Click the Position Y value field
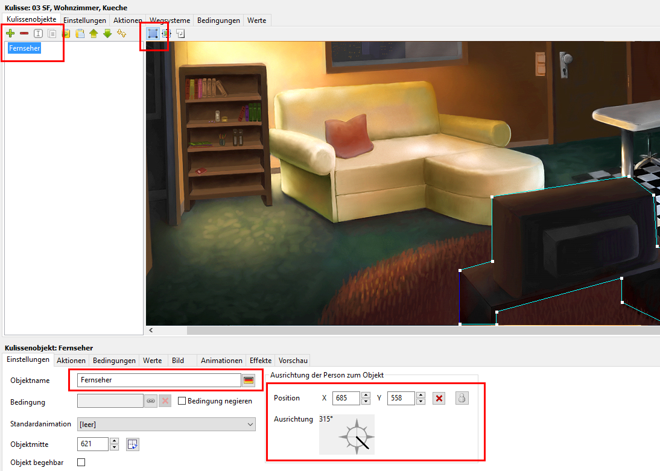Viewport: 660px width, 471px height. (401, 398)
